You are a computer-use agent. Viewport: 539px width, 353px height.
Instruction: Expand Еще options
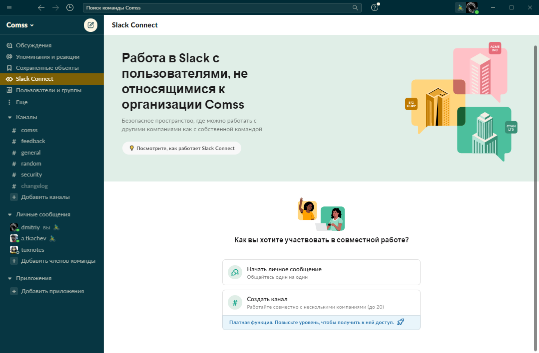pos(21,102)
